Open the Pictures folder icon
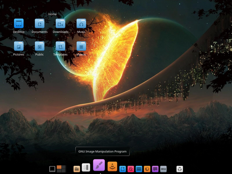232x174 pixels. coord(19,46)
